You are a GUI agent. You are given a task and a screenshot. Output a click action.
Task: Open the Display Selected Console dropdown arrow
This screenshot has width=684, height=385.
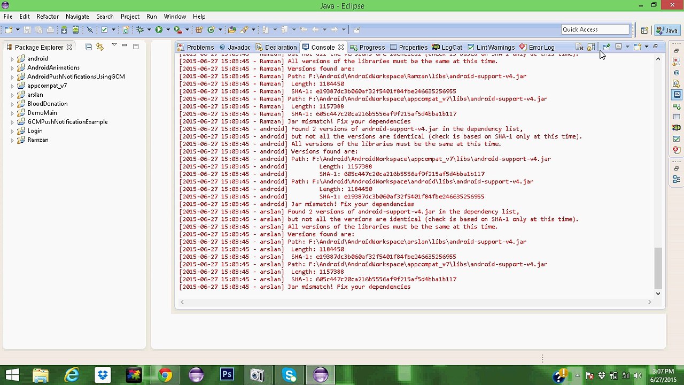(x=627, y=47)
